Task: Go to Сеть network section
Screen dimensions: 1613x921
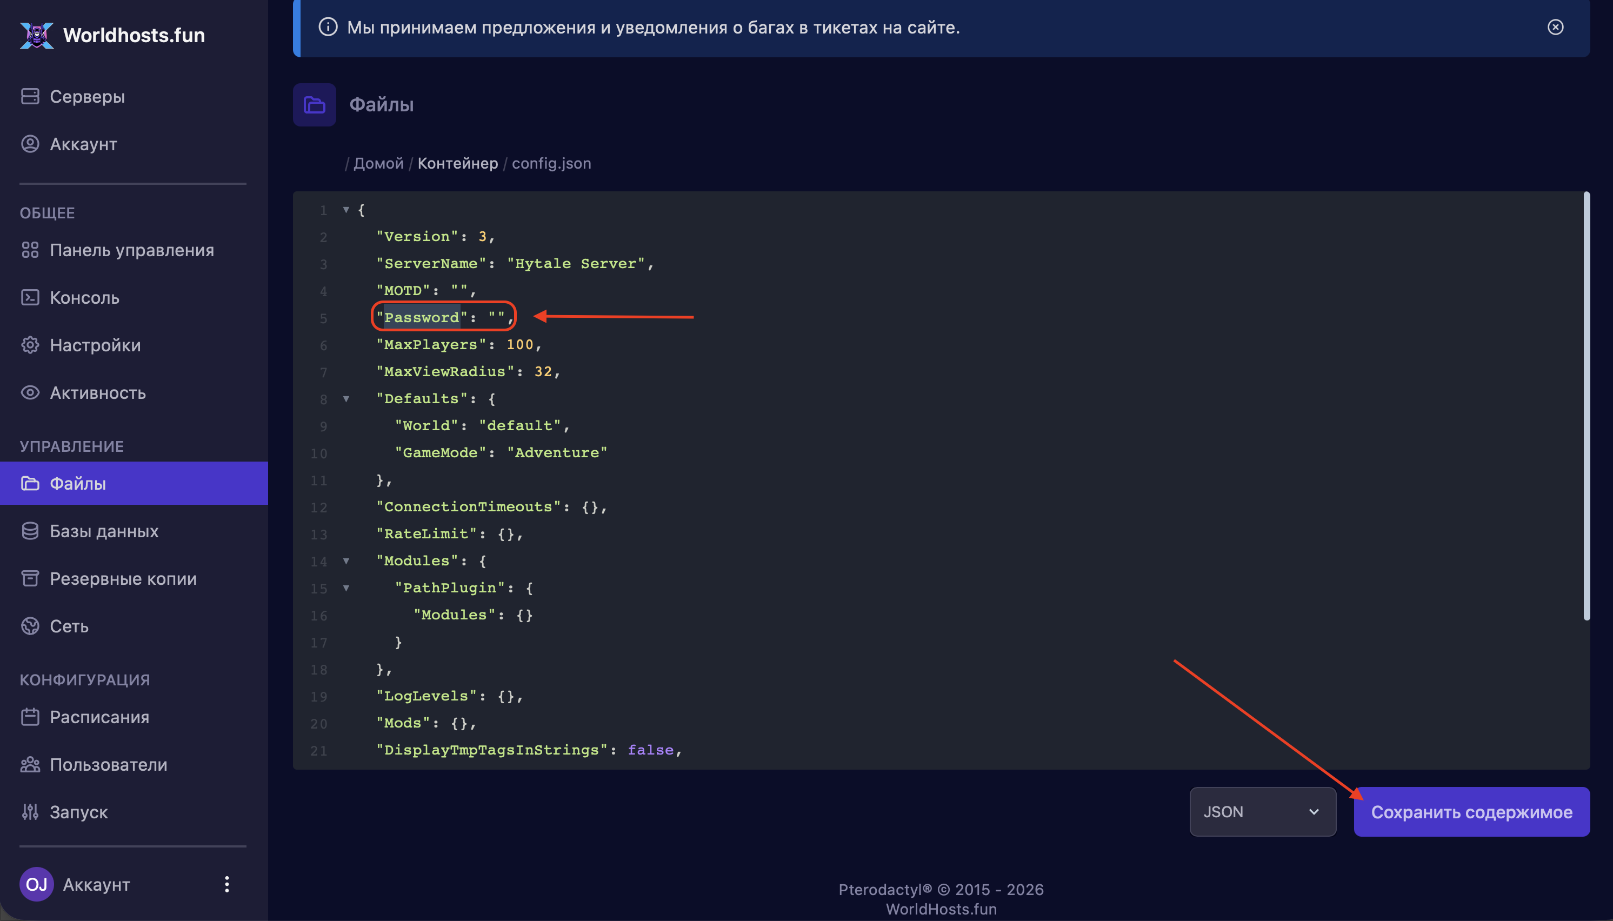Action: [69, 625]
